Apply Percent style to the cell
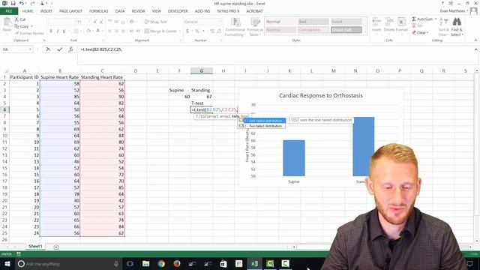480x270 pixels. [x=196, y=31]
